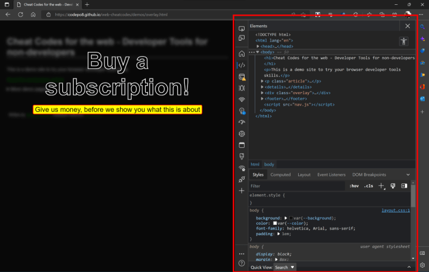Open the Network conditions wifi-gear icon
The height and width of the screenshot is (272, 429).
pyautogui.click(x=242, y=168)
